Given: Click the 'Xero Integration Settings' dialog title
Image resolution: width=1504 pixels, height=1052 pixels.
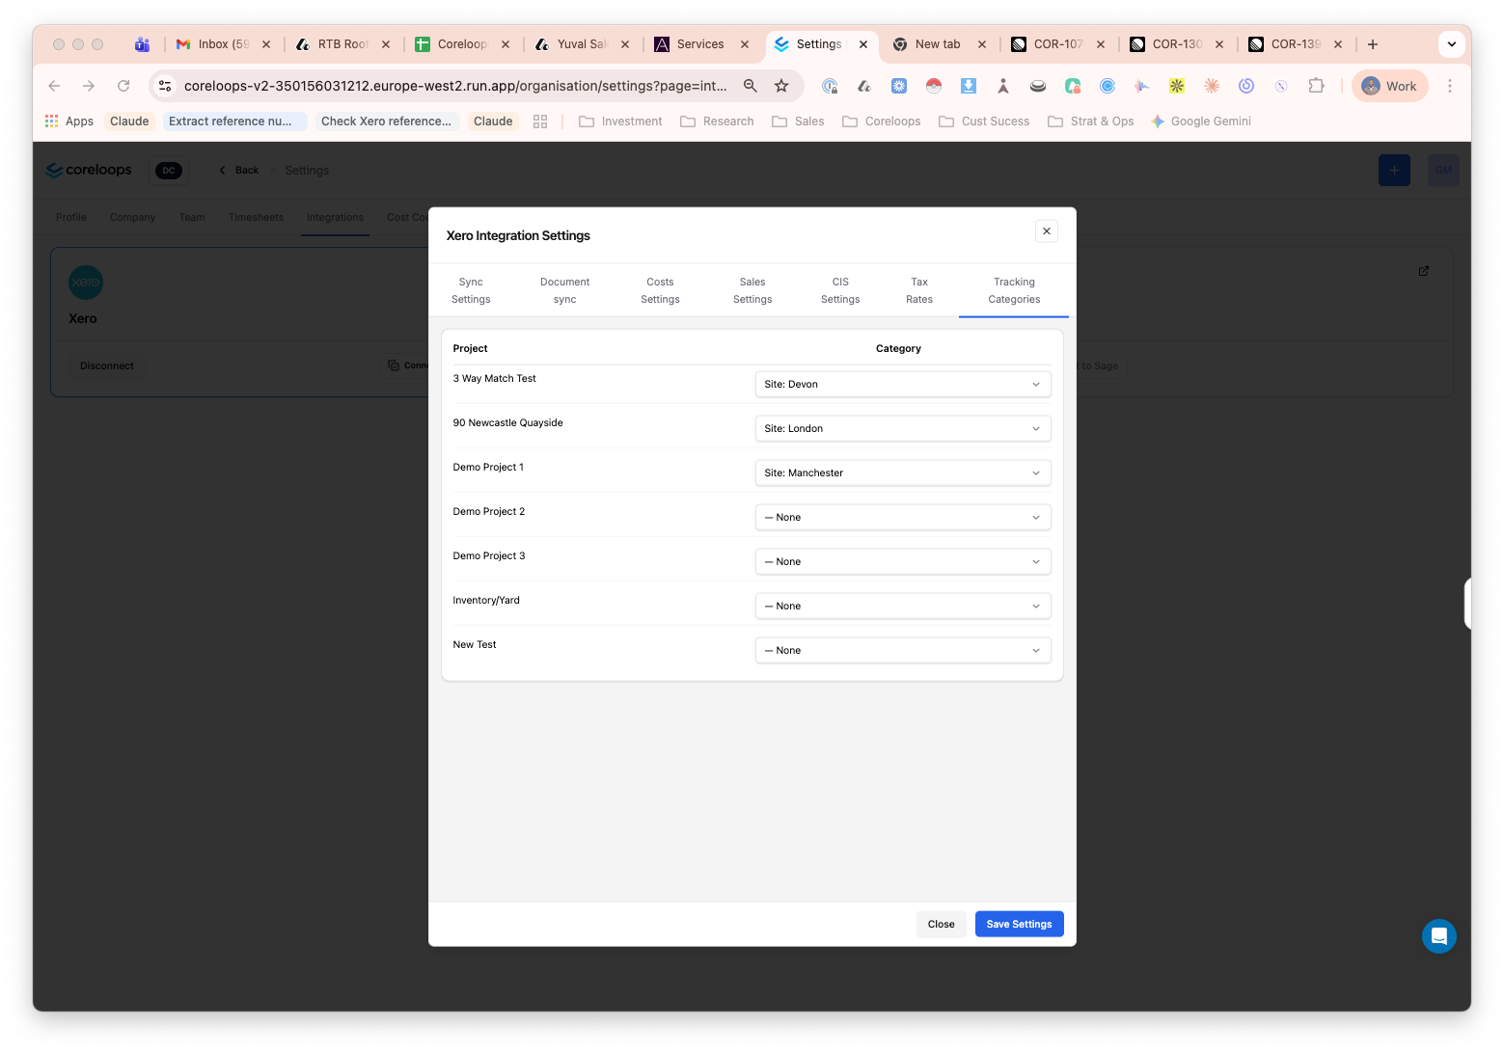Looking at the screenshot, I should tap(518, 235).
